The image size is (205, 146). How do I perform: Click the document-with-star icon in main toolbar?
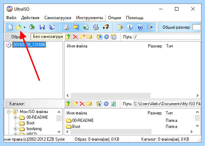point(120,27)
